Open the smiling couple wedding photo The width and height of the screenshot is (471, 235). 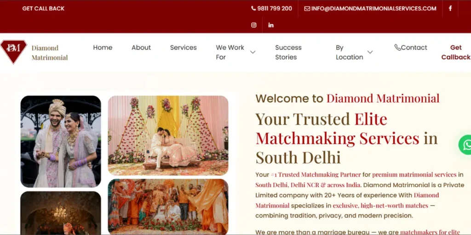point(61,141)
